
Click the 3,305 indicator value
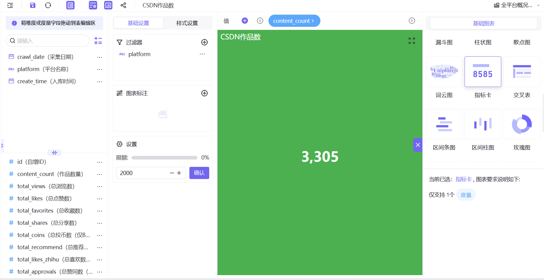pyautogui.click(x=320, y=157)
